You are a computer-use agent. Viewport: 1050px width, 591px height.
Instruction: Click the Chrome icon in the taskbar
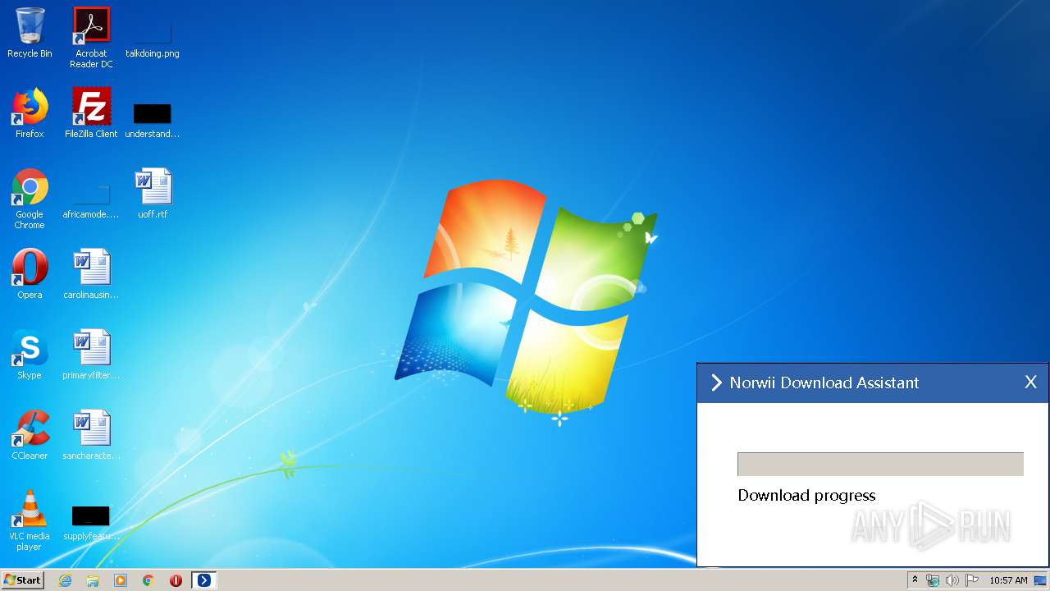148,580
